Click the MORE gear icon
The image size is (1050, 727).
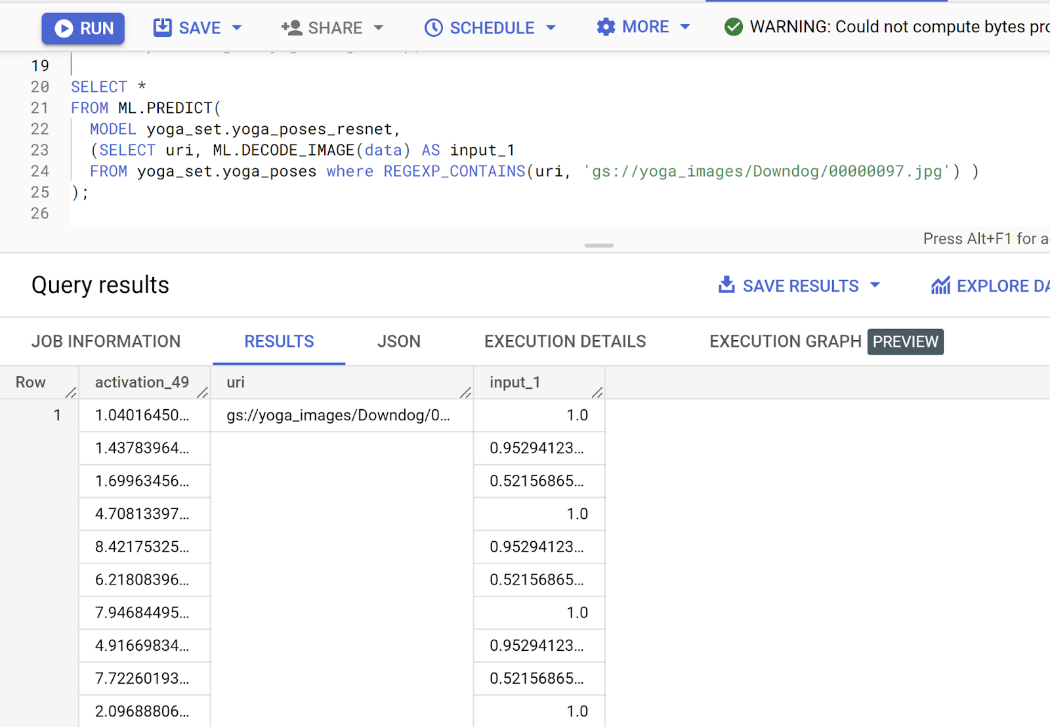click(606, 27)
